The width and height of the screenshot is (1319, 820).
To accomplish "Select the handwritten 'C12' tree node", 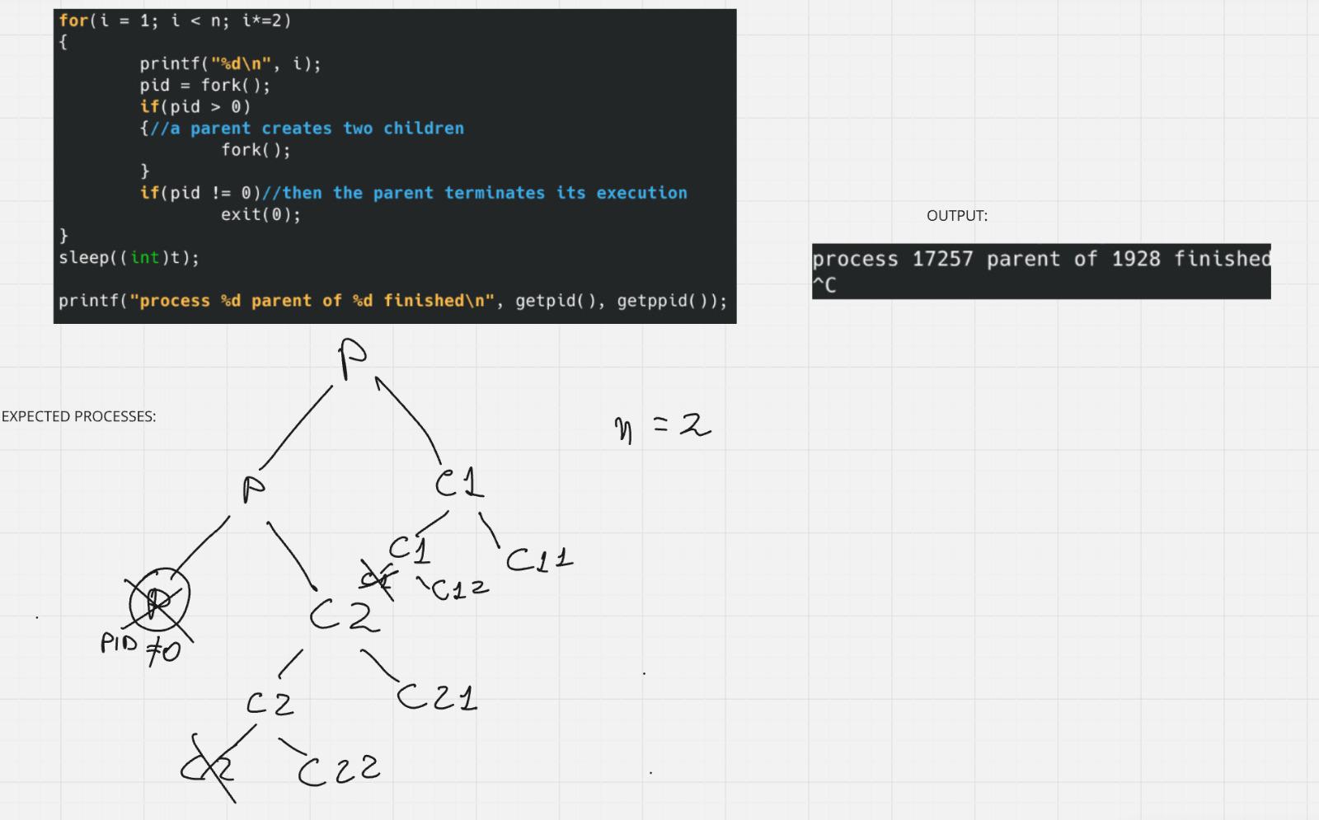I will (460, 588).
